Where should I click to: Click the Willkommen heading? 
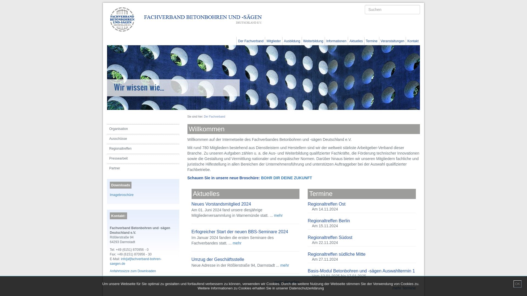[x=303, y=129]
